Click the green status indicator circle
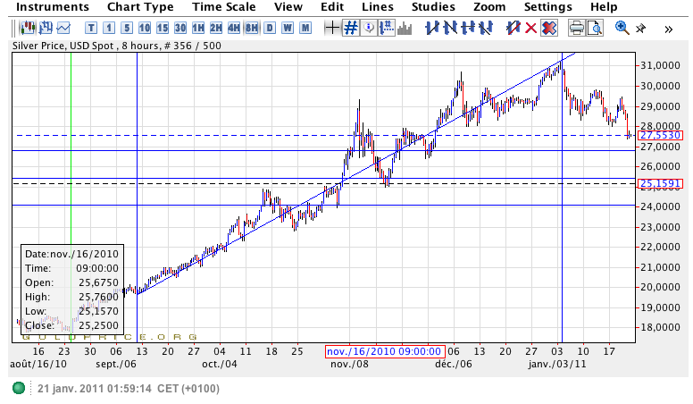The width and height of the screenshot is (693, 404). (x=19, y=389)
